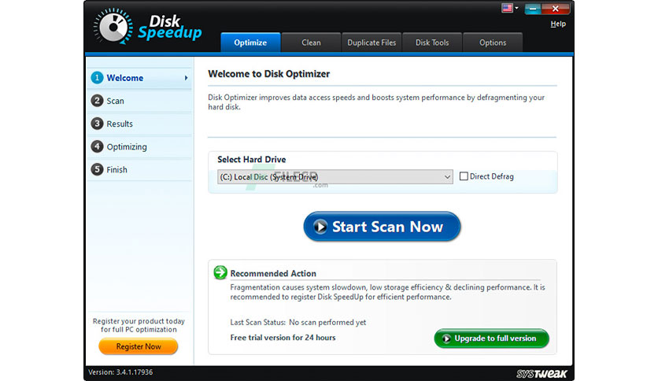Click the step 5 number icon
658x381 pixels.
click(x=97, y=169)
